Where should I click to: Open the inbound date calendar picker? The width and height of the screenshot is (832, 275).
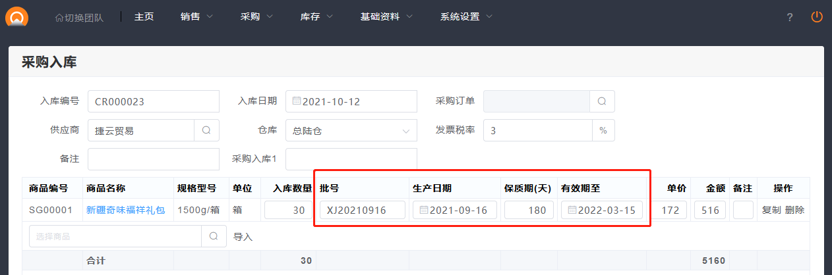[297, 101]
